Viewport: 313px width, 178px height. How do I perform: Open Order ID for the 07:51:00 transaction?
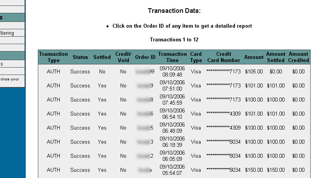point(145,85)
